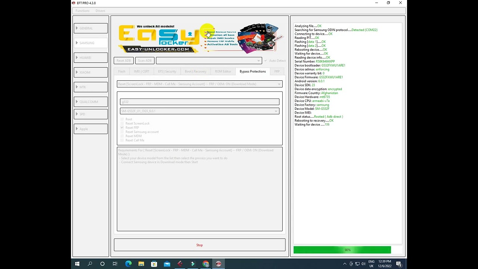Open the XIAOMI sidebar section
The height and width of the screenshot is (269, 478).
coord(91,72)
